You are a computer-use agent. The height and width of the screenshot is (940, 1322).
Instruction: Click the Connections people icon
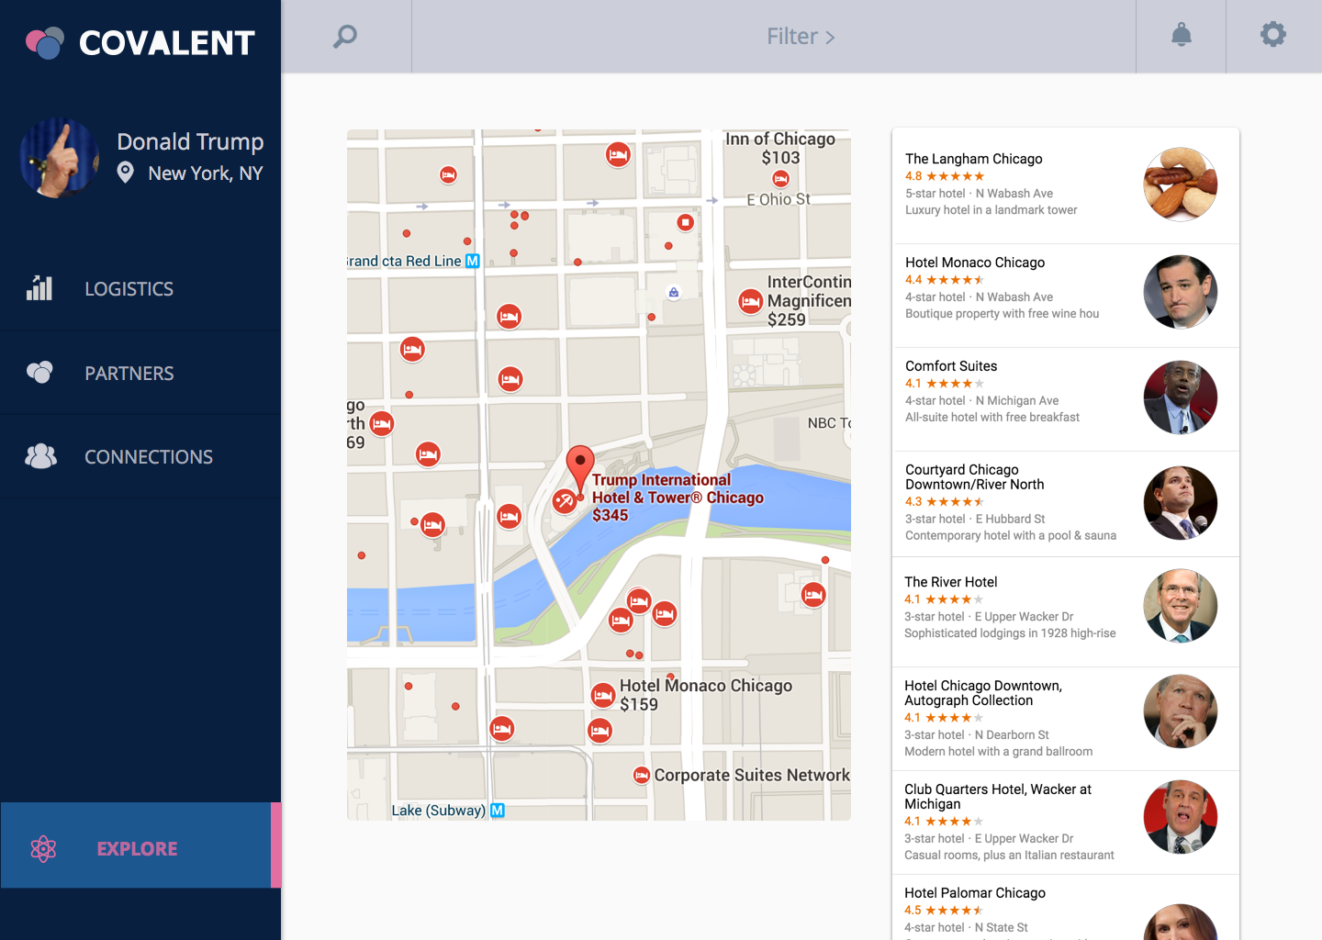(x=40, y=456)
